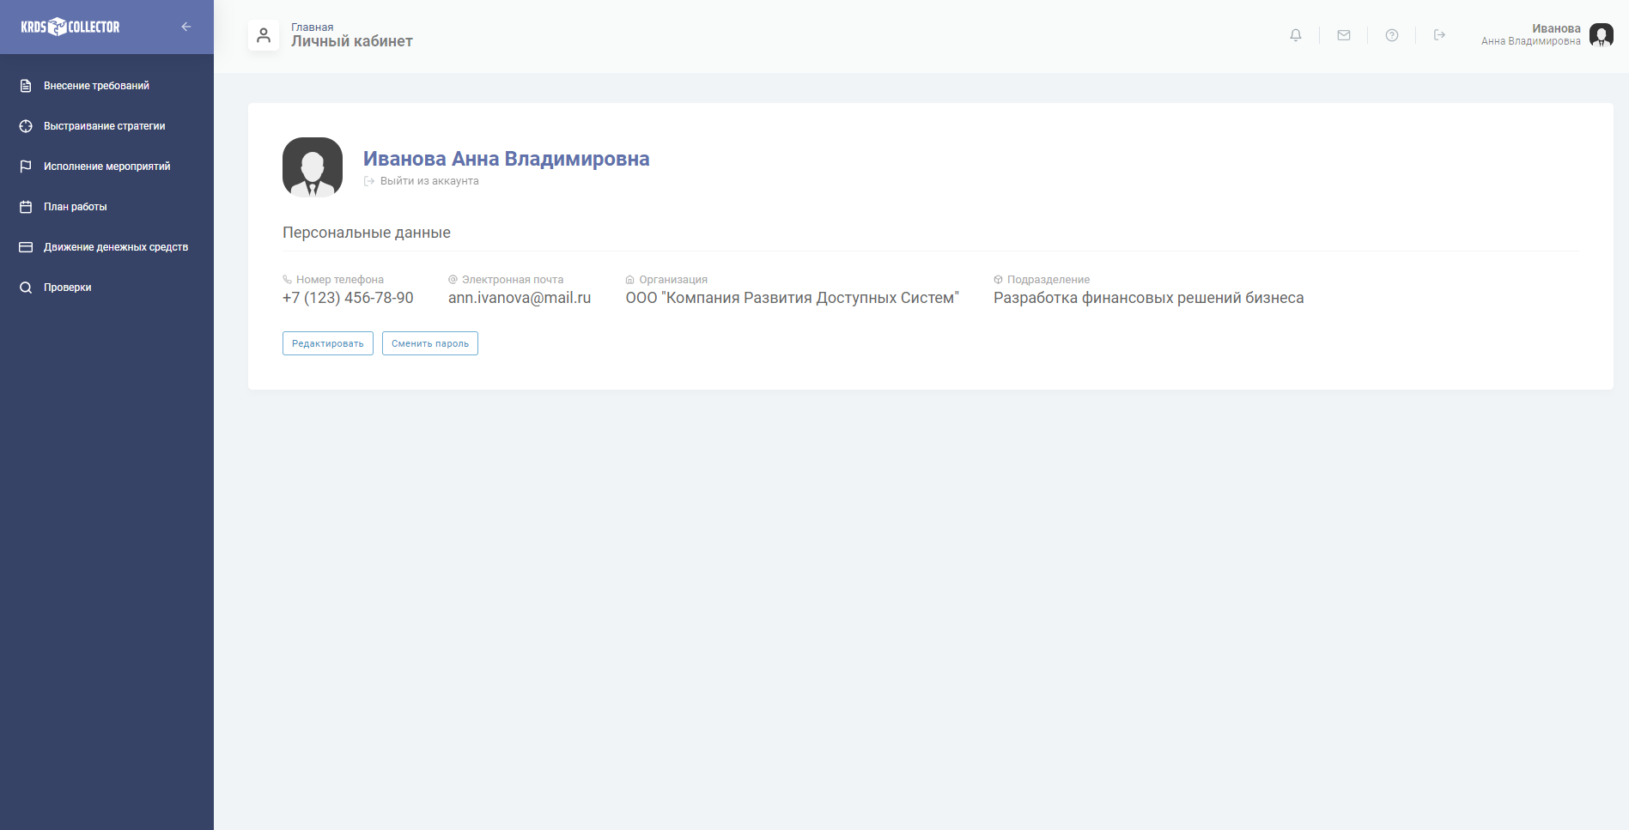Image resolution: width=1629 pixels, height=830 pixels.
Task: Click the name Иванова Анна Владимировна heading
Action: click(x=506, y=159)
